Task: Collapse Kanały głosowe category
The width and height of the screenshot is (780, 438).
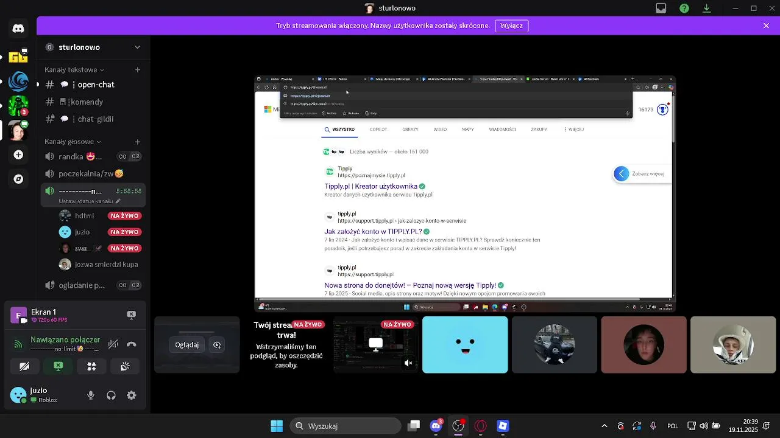Action: coord(73,142)
